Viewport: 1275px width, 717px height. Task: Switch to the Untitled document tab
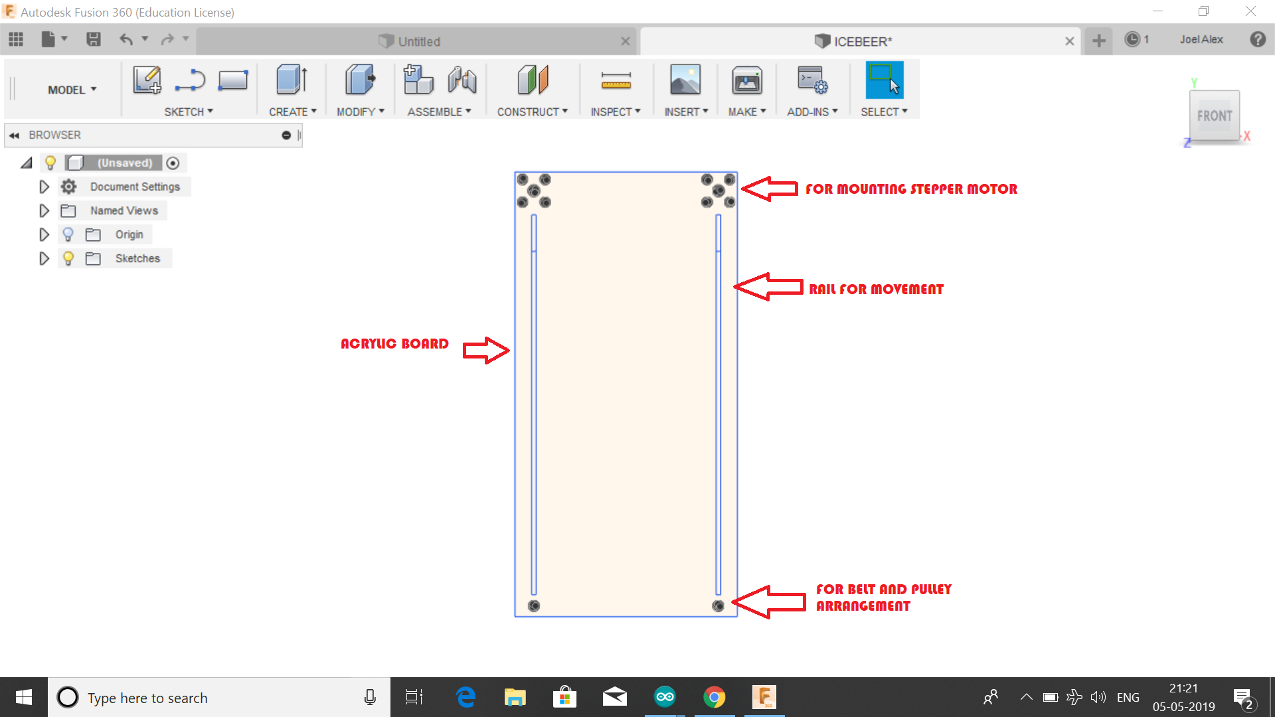[418, 41]
